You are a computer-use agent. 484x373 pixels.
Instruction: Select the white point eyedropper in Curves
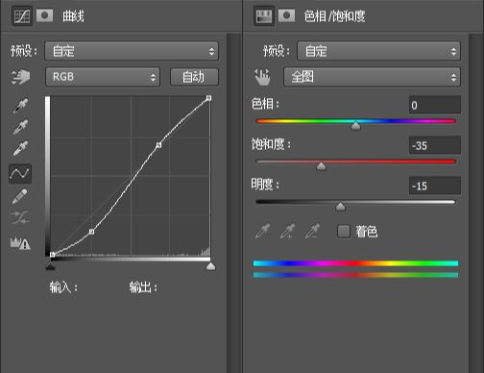click(20, 148)
